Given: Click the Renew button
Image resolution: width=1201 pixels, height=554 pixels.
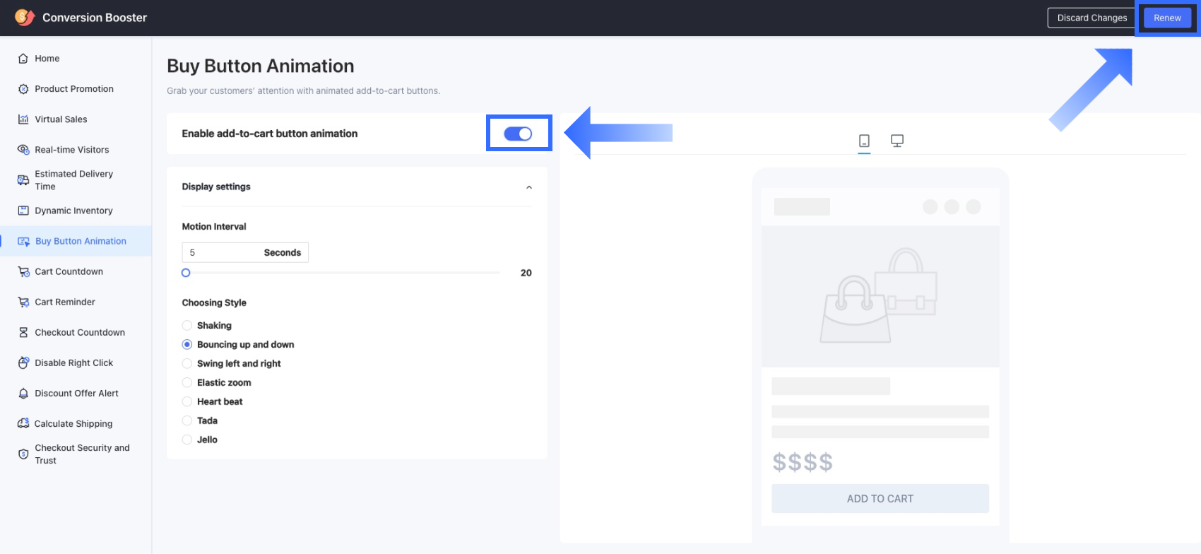Looking at the screenshot, I should coord(1167,18).
